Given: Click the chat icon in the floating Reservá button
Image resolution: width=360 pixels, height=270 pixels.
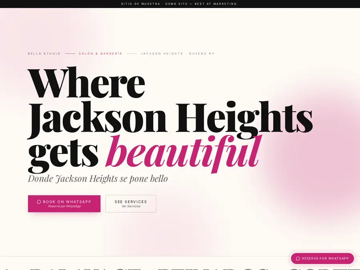Looking at the screenshot, I should pyautogui.click(x=298, y=258).
